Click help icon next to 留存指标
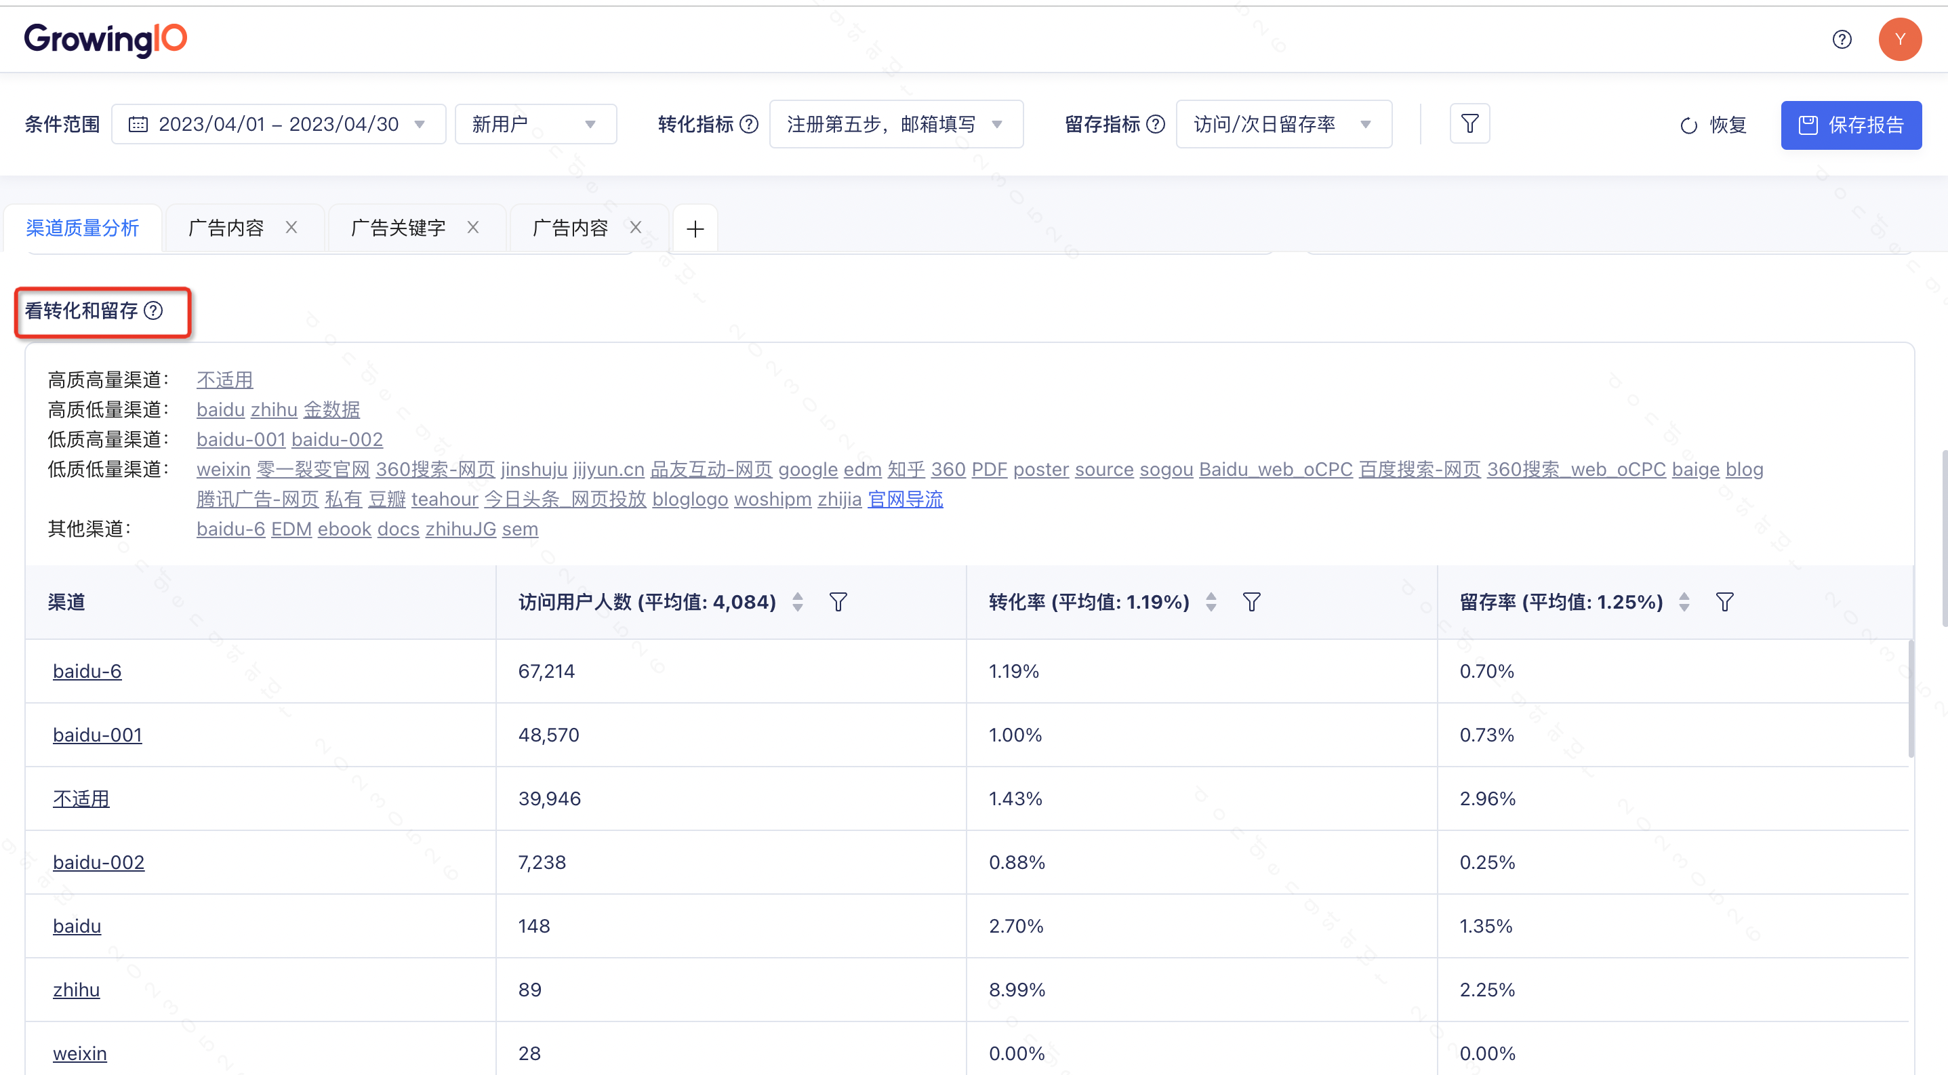Viewport: 1948px width, 1075px height. tap(1156, 124)
